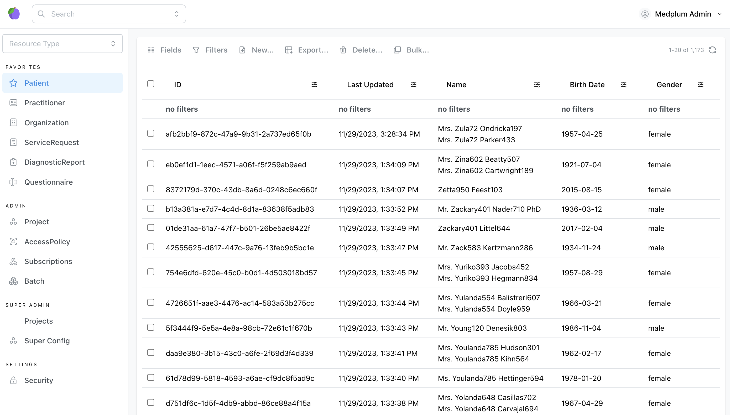This screenshot has width=730, height=415.
Task: Click the 1-20 of 1,173 count text
Action: (x=686, y=50)
